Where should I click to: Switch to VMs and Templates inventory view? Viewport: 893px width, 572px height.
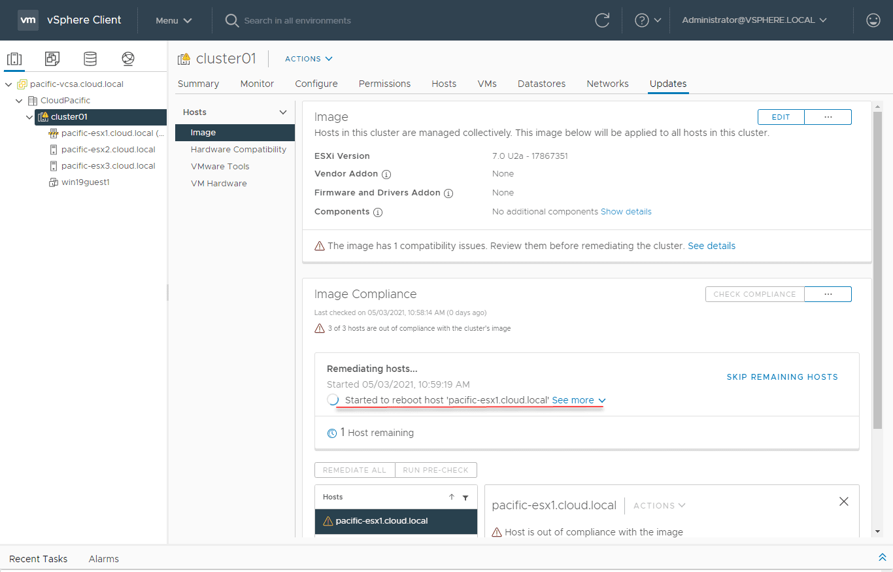click(52, 59)
